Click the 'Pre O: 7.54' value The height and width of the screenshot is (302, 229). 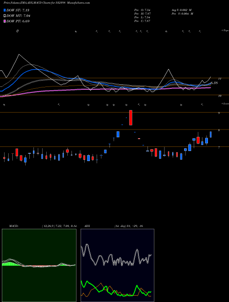[x=142, y=10]
